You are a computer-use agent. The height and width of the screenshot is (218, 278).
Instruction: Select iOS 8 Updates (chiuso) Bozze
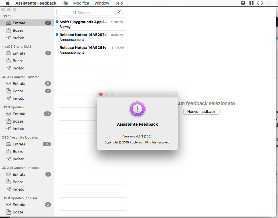pos(27,212)
